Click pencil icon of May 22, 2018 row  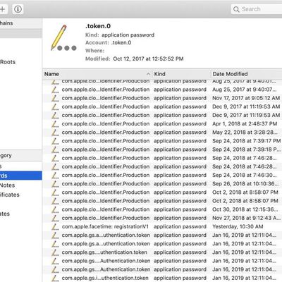click(55, 133)
